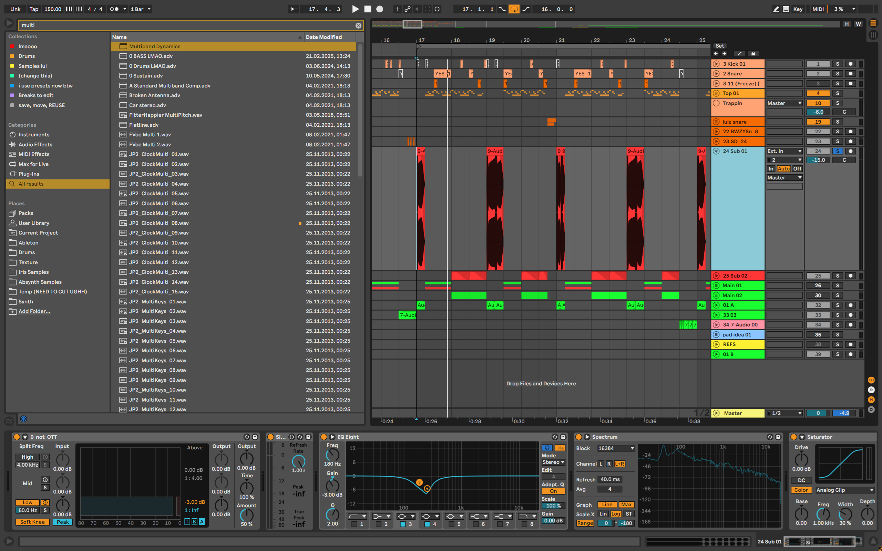Turn Spectrum device activator off
882x551 pixels.
click(578, 437)
